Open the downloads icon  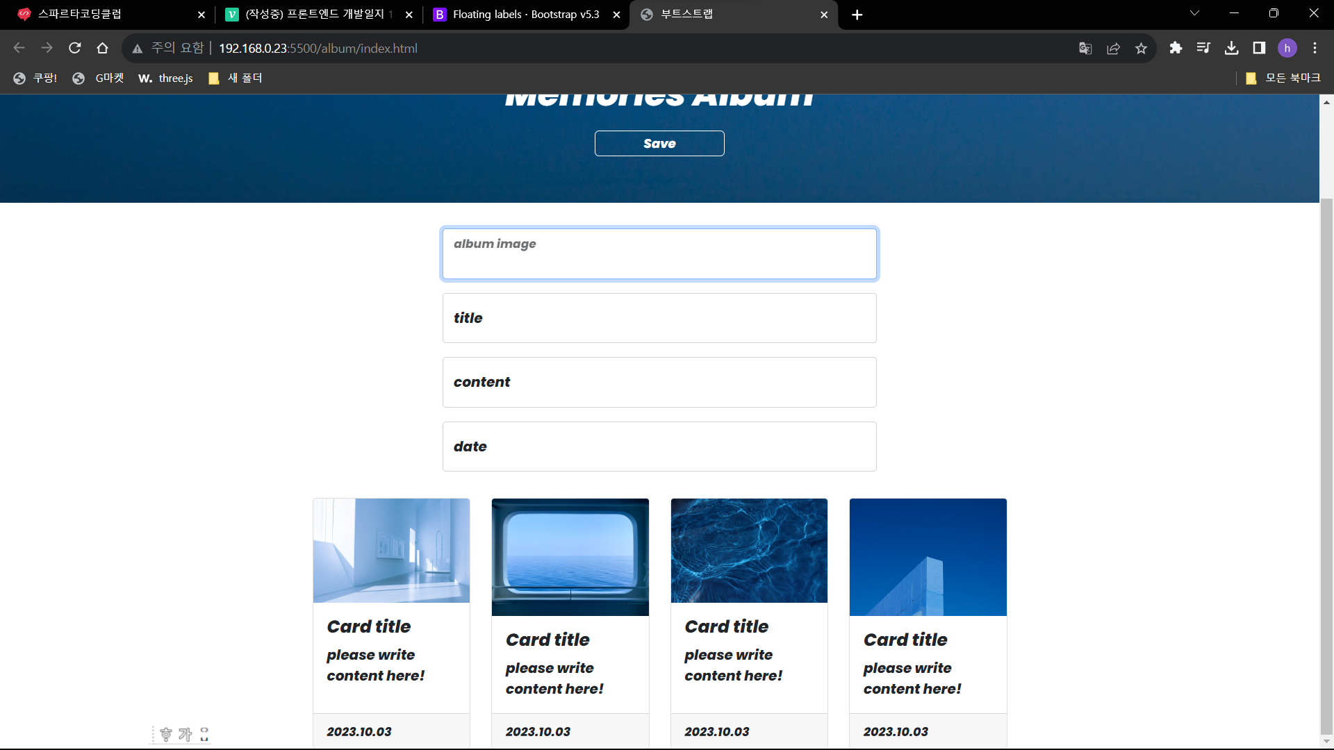click(x=1231, y=48)
